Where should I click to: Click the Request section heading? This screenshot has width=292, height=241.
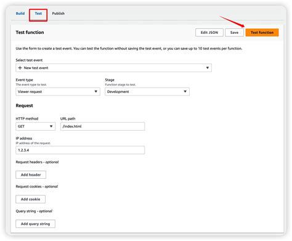click(x=24, y=105)
